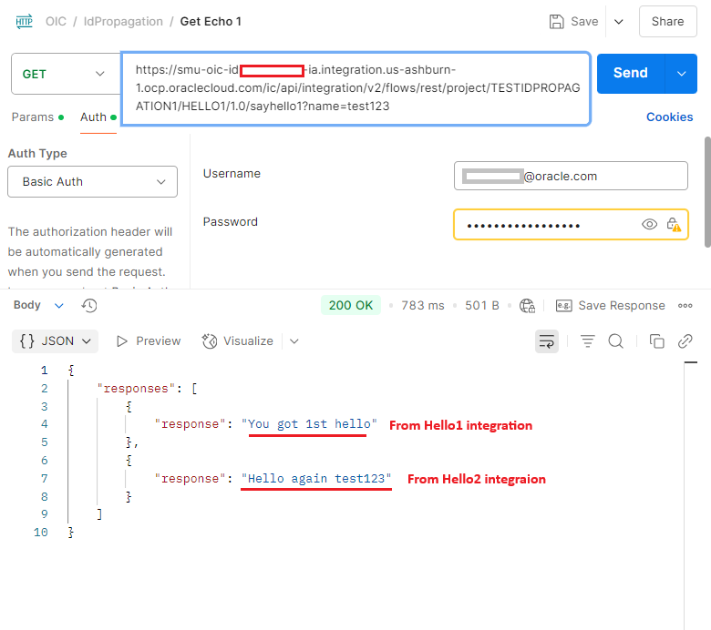Show the password with the eye icon
Screen dimensions: 711x630
click(x=649, y=225)
